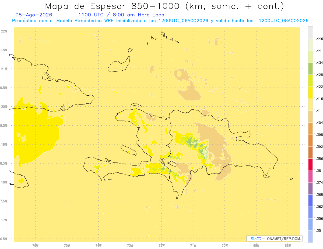The height and width of the screenshot is (249, 323).
Task: Click the "1.428" colorbar value
Action: click(x=318, y=75)
